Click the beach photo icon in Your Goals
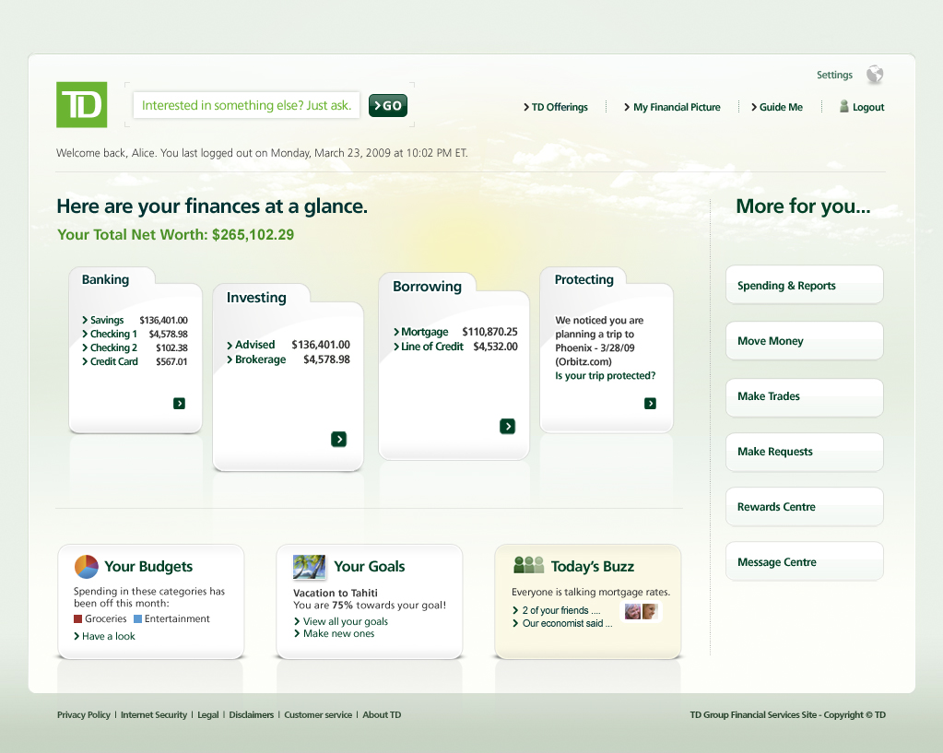 [308, 567]
